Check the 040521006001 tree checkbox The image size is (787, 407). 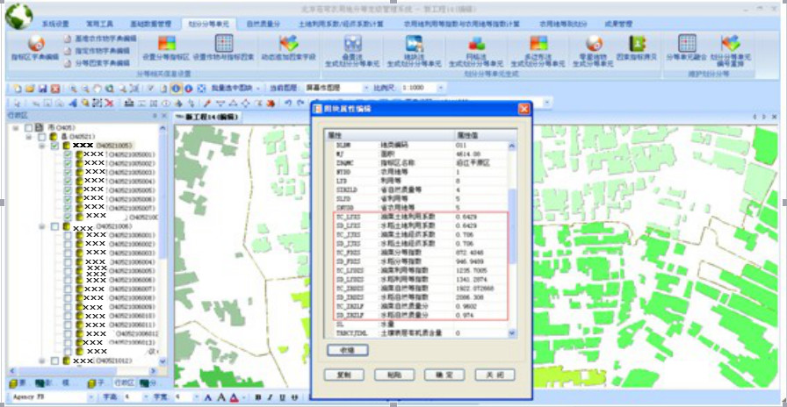click(x=68, y=236)
